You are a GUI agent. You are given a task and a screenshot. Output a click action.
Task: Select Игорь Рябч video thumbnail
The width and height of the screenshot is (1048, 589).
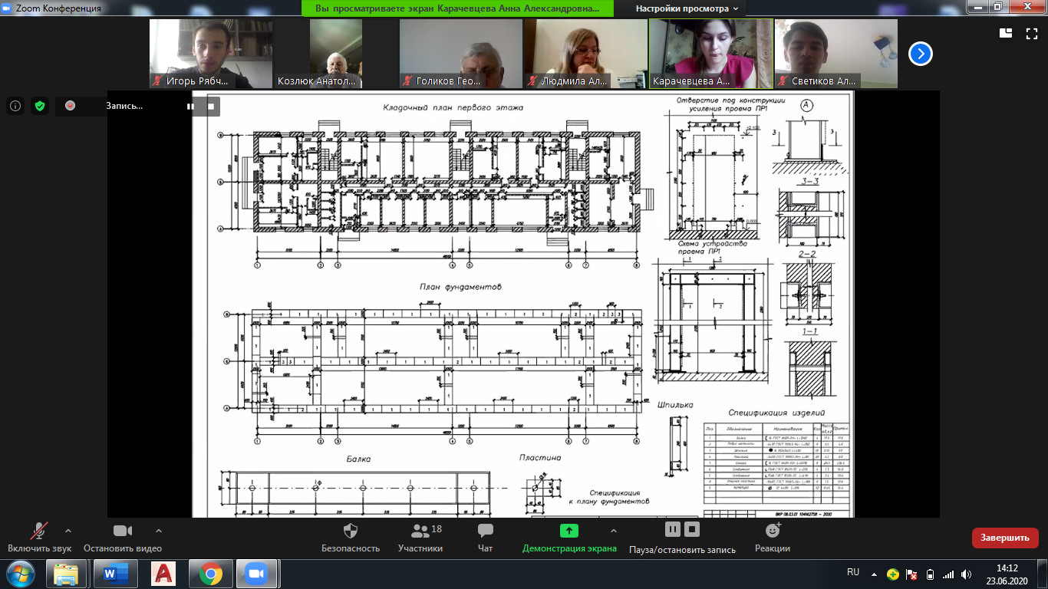210,54
